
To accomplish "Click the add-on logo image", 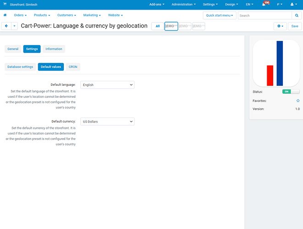I will coord(276,63).
